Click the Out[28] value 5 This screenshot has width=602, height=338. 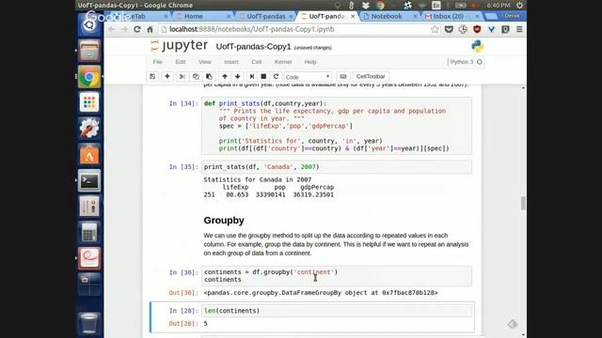coord(205,324)
